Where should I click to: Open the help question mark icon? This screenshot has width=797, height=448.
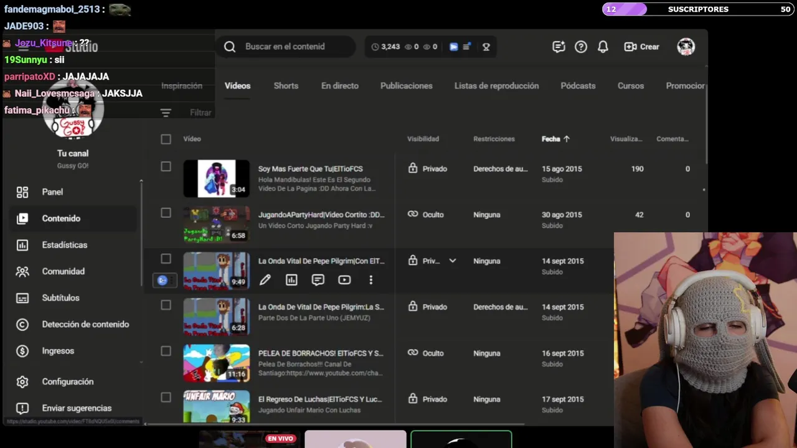pyautogui.click(x=581, y=47)
